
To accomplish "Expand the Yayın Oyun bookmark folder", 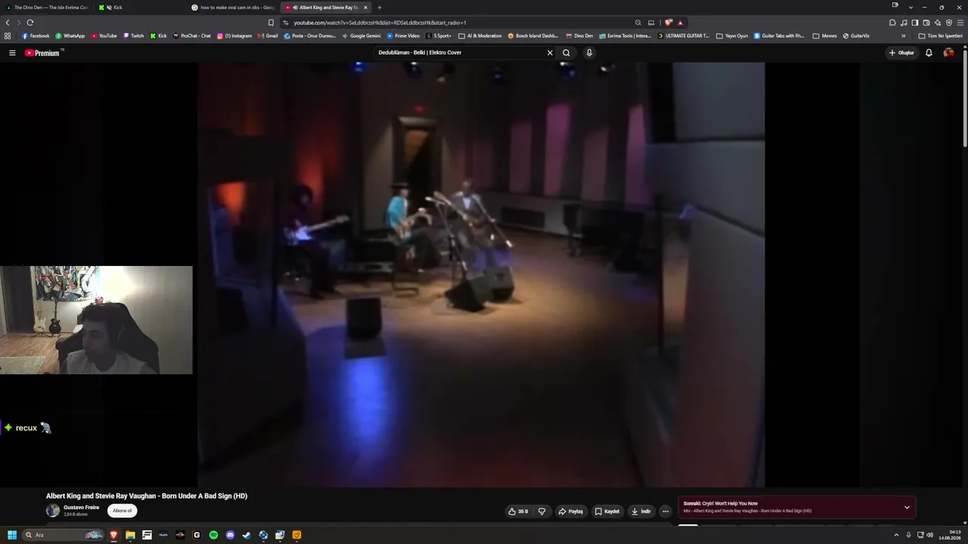I will click(731, 36).
